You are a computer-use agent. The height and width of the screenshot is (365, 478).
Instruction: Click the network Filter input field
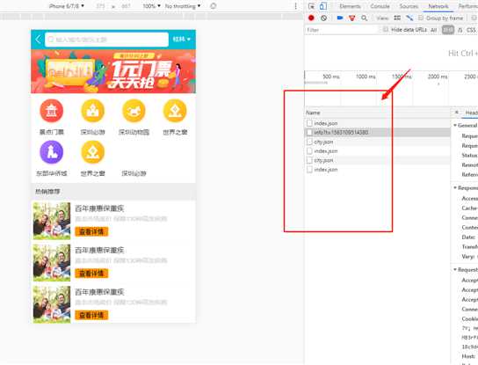[x=342, y=30]
